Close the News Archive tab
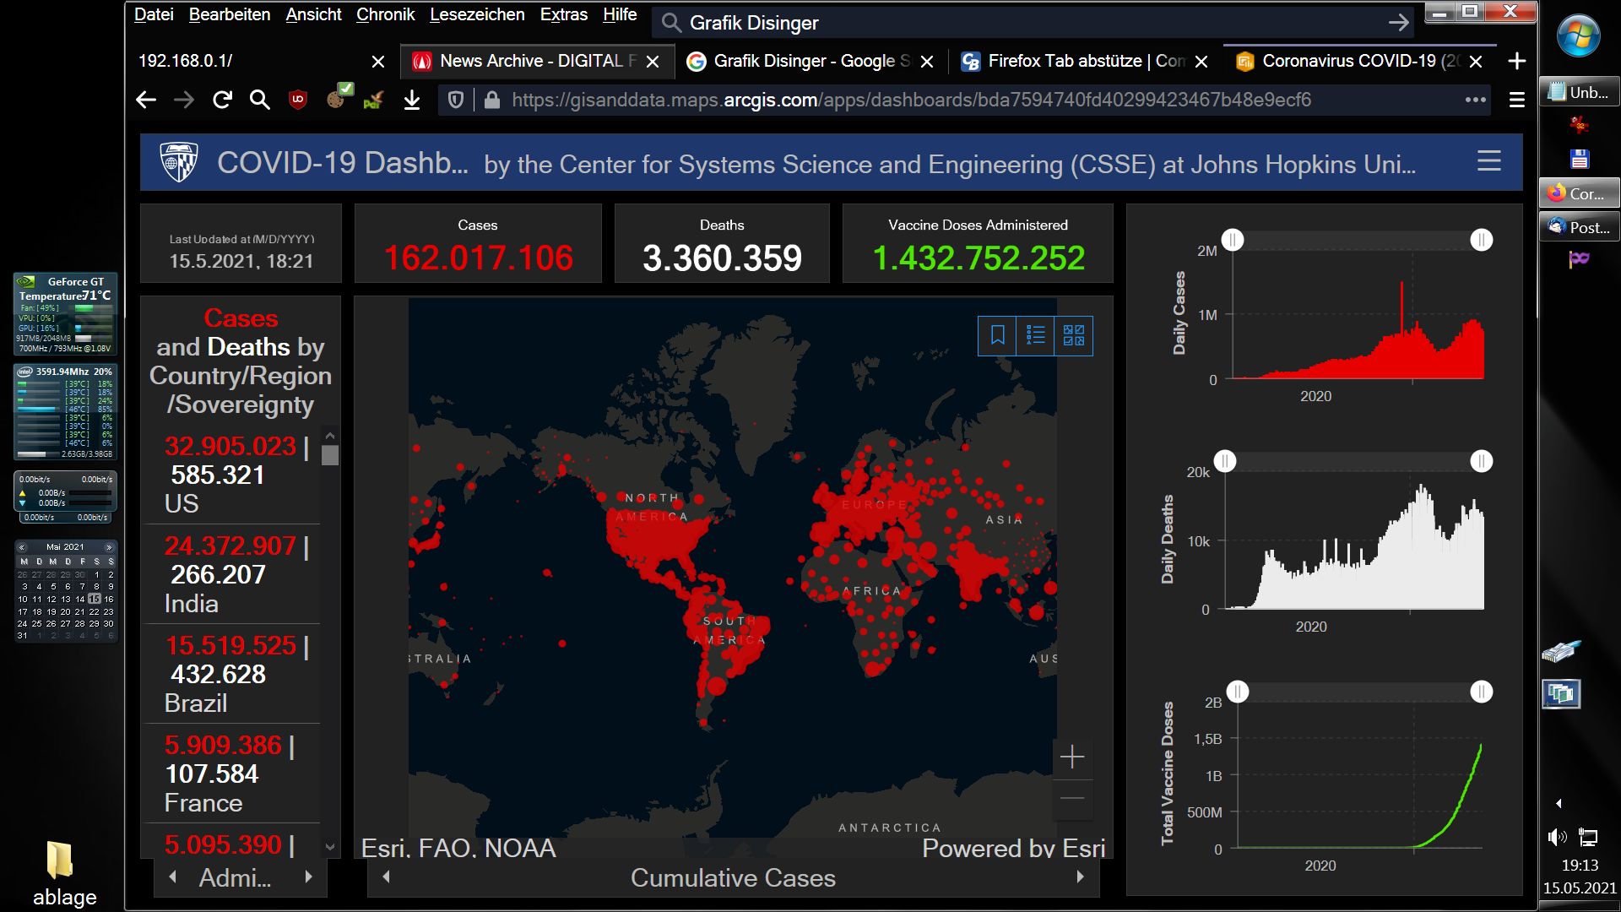The image size is (1621, 912). 653,62
